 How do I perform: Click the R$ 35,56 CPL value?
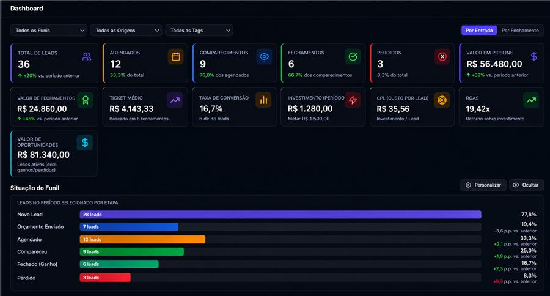393,109
